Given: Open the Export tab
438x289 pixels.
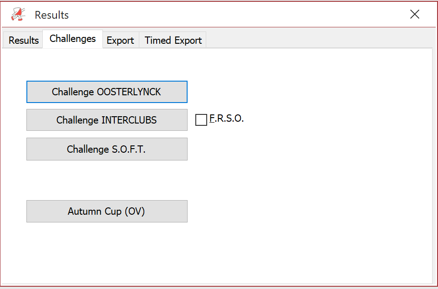Looking at the screenshot, I should tap(120, 40).
